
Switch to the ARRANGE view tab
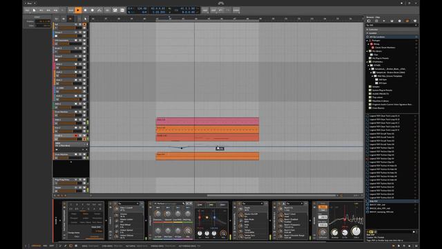36,246
